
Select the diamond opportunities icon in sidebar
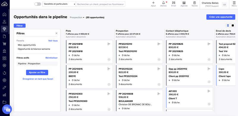click(4, 29)
